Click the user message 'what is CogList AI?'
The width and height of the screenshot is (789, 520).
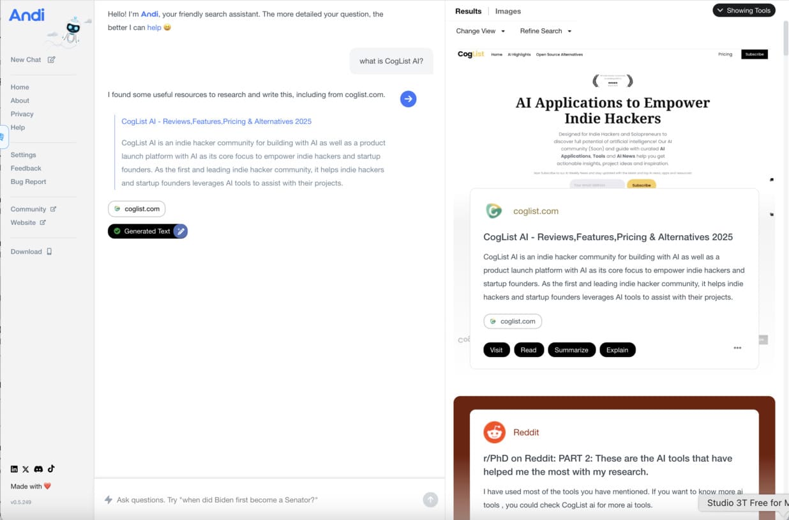click(x=391, y=61)
